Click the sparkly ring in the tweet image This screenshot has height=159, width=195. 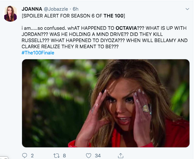tap(146, 108)
